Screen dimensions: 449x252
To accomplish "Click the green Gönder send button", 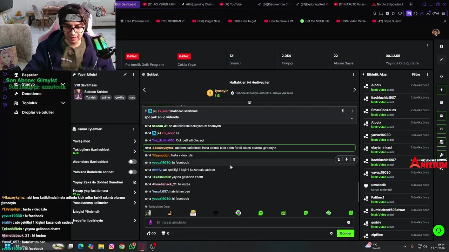I will point(346,233).
